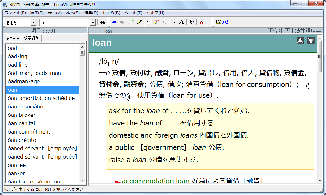Select 'lóad·ing' in the results list
Image resolution: width=326 pixels, height=195 pixels.
pyautogui.click(x=43, y=56)
